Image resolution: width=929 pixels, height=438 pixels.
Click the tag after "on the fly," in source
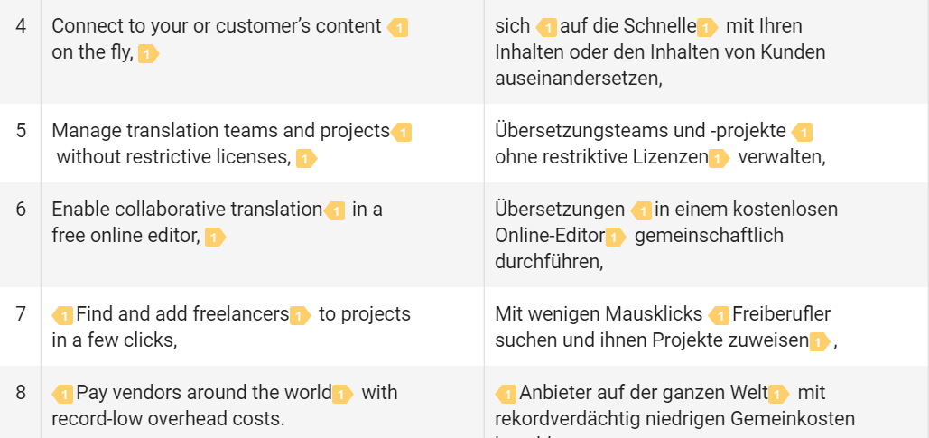click(149, 54)
